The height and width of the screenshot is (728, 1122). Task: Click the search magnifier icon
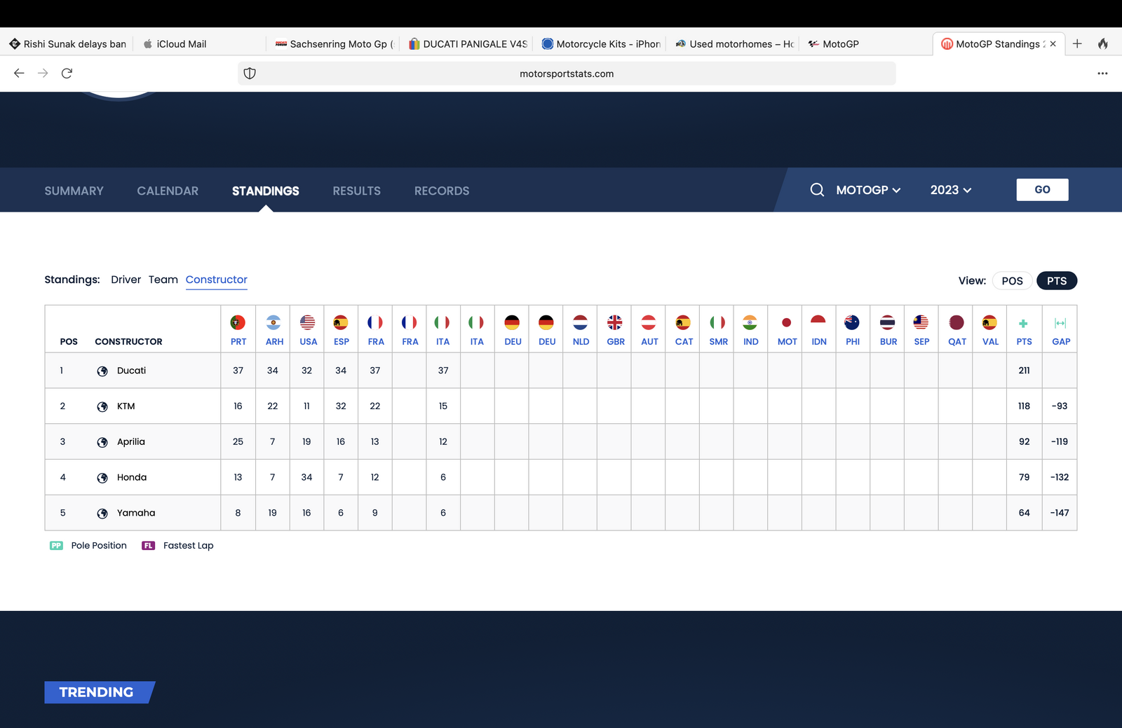coord(817,190)
